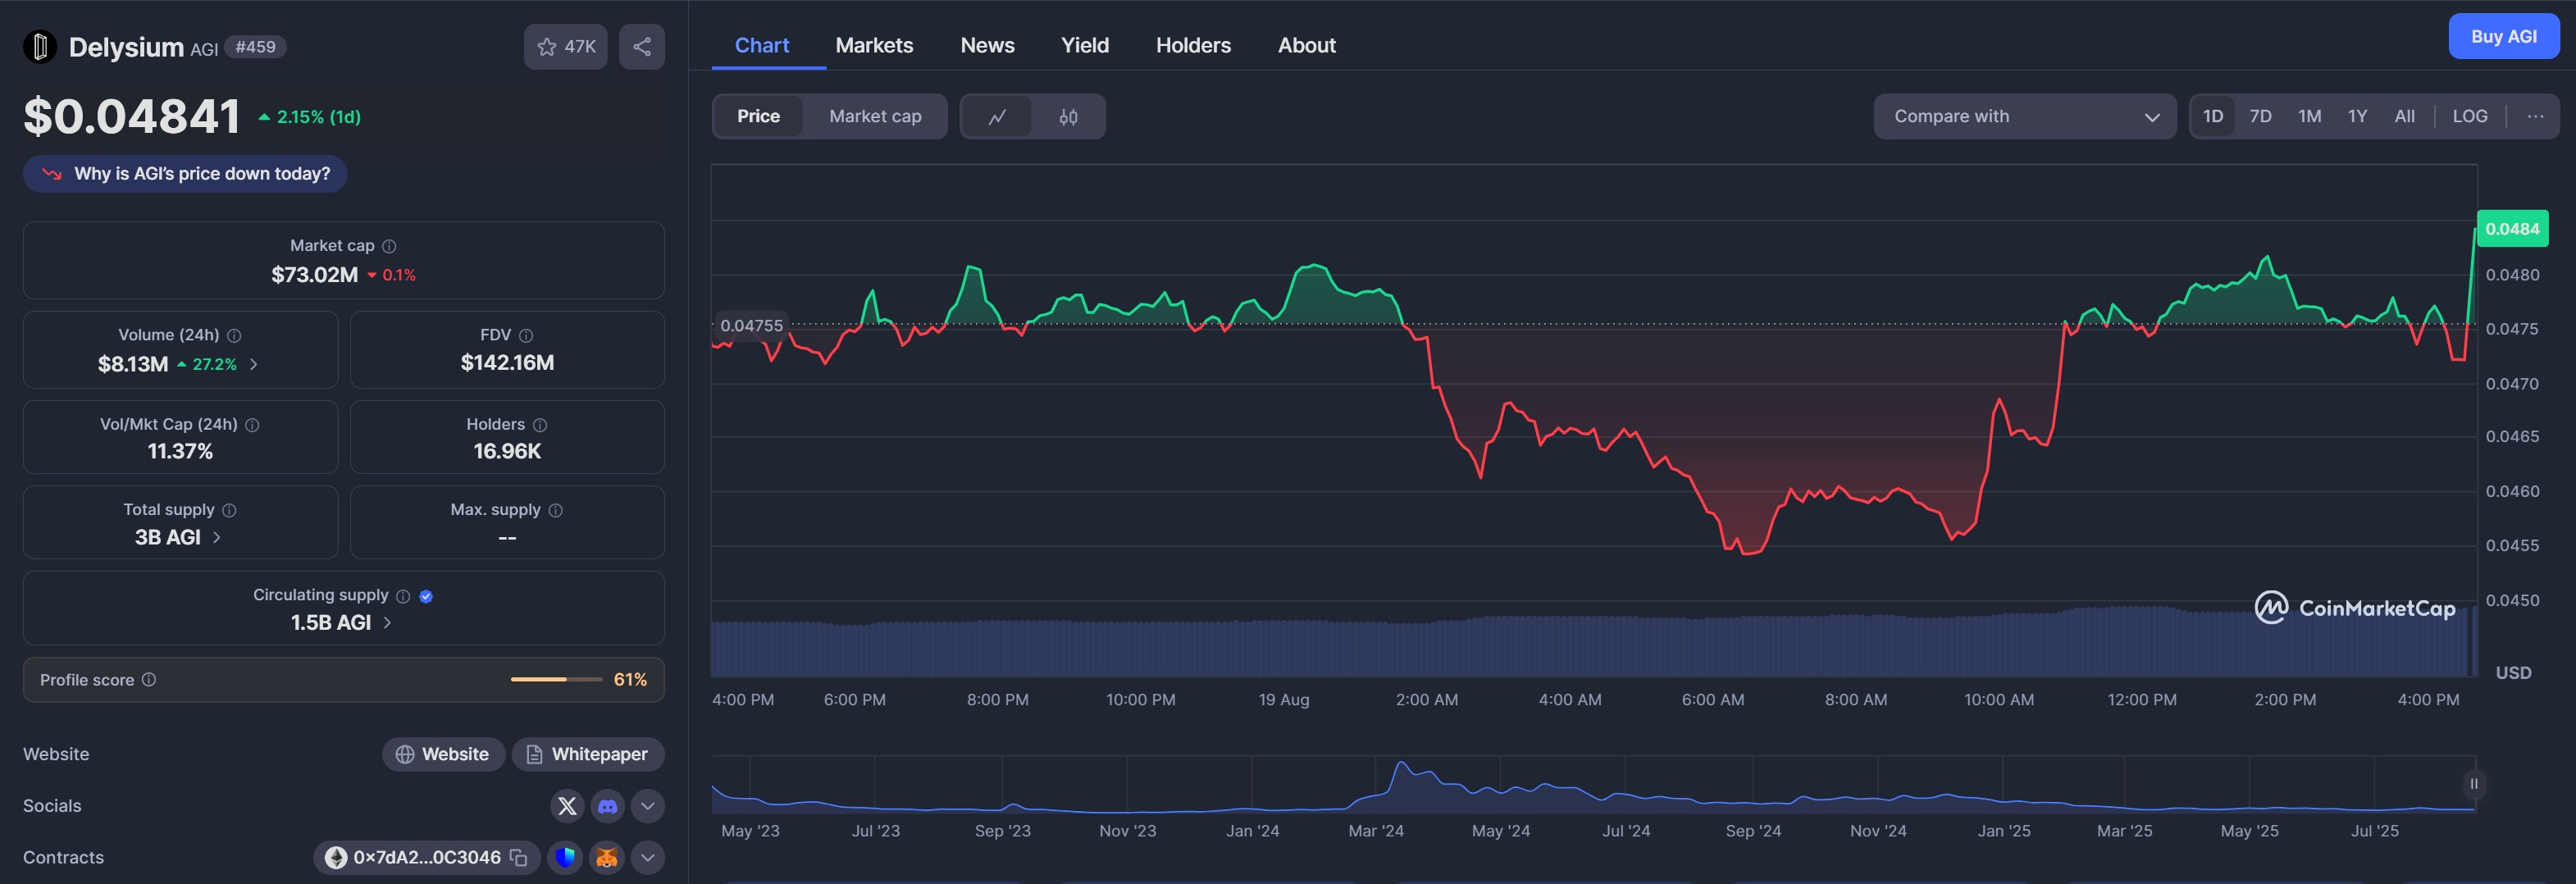Viewport: 2576px width, 884px height.
Task: Toggle chart to Market cap view
Action: 874,117
